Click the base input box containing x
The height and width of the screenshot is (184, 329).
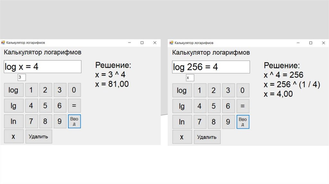click(190, 78)
